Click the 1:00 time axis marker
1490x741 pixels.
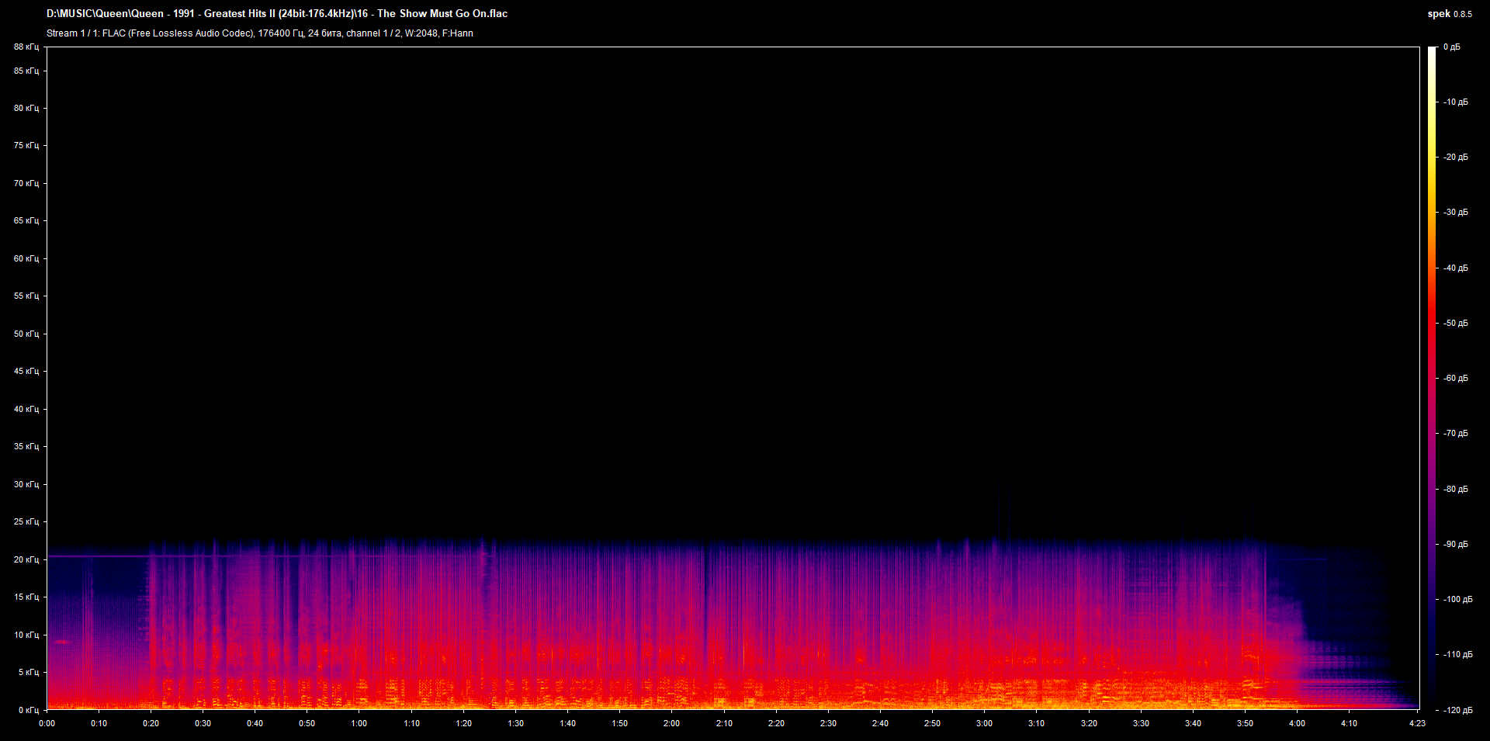coord(359,723)
